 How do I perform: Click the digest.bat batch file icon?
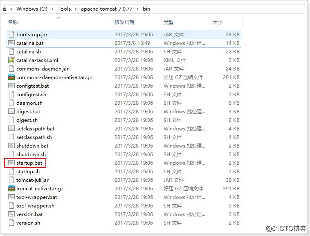coord(11,111)
